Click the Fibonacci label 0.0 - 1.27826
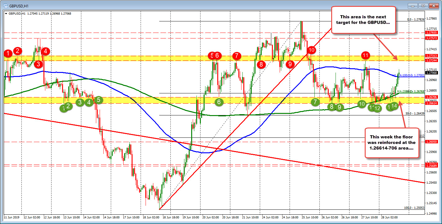The image size is (442, 224). (x=415, y=19)
